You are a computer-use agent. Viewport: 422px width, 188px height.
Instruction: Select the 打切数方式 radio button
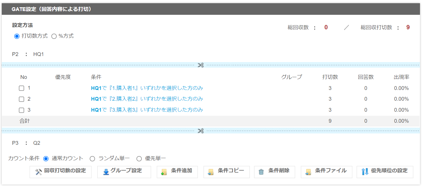click(x=17, y=36)
